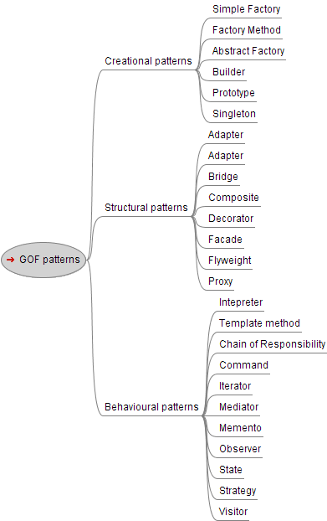The height and width of the screenshot is (521, 327).
Task: Select the Structural patterns branch
Action: (x=146, y=208)
